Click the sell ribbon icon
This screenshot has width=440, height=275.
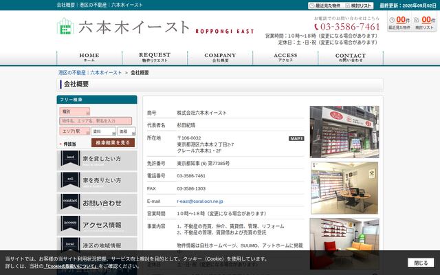point(70,179)
